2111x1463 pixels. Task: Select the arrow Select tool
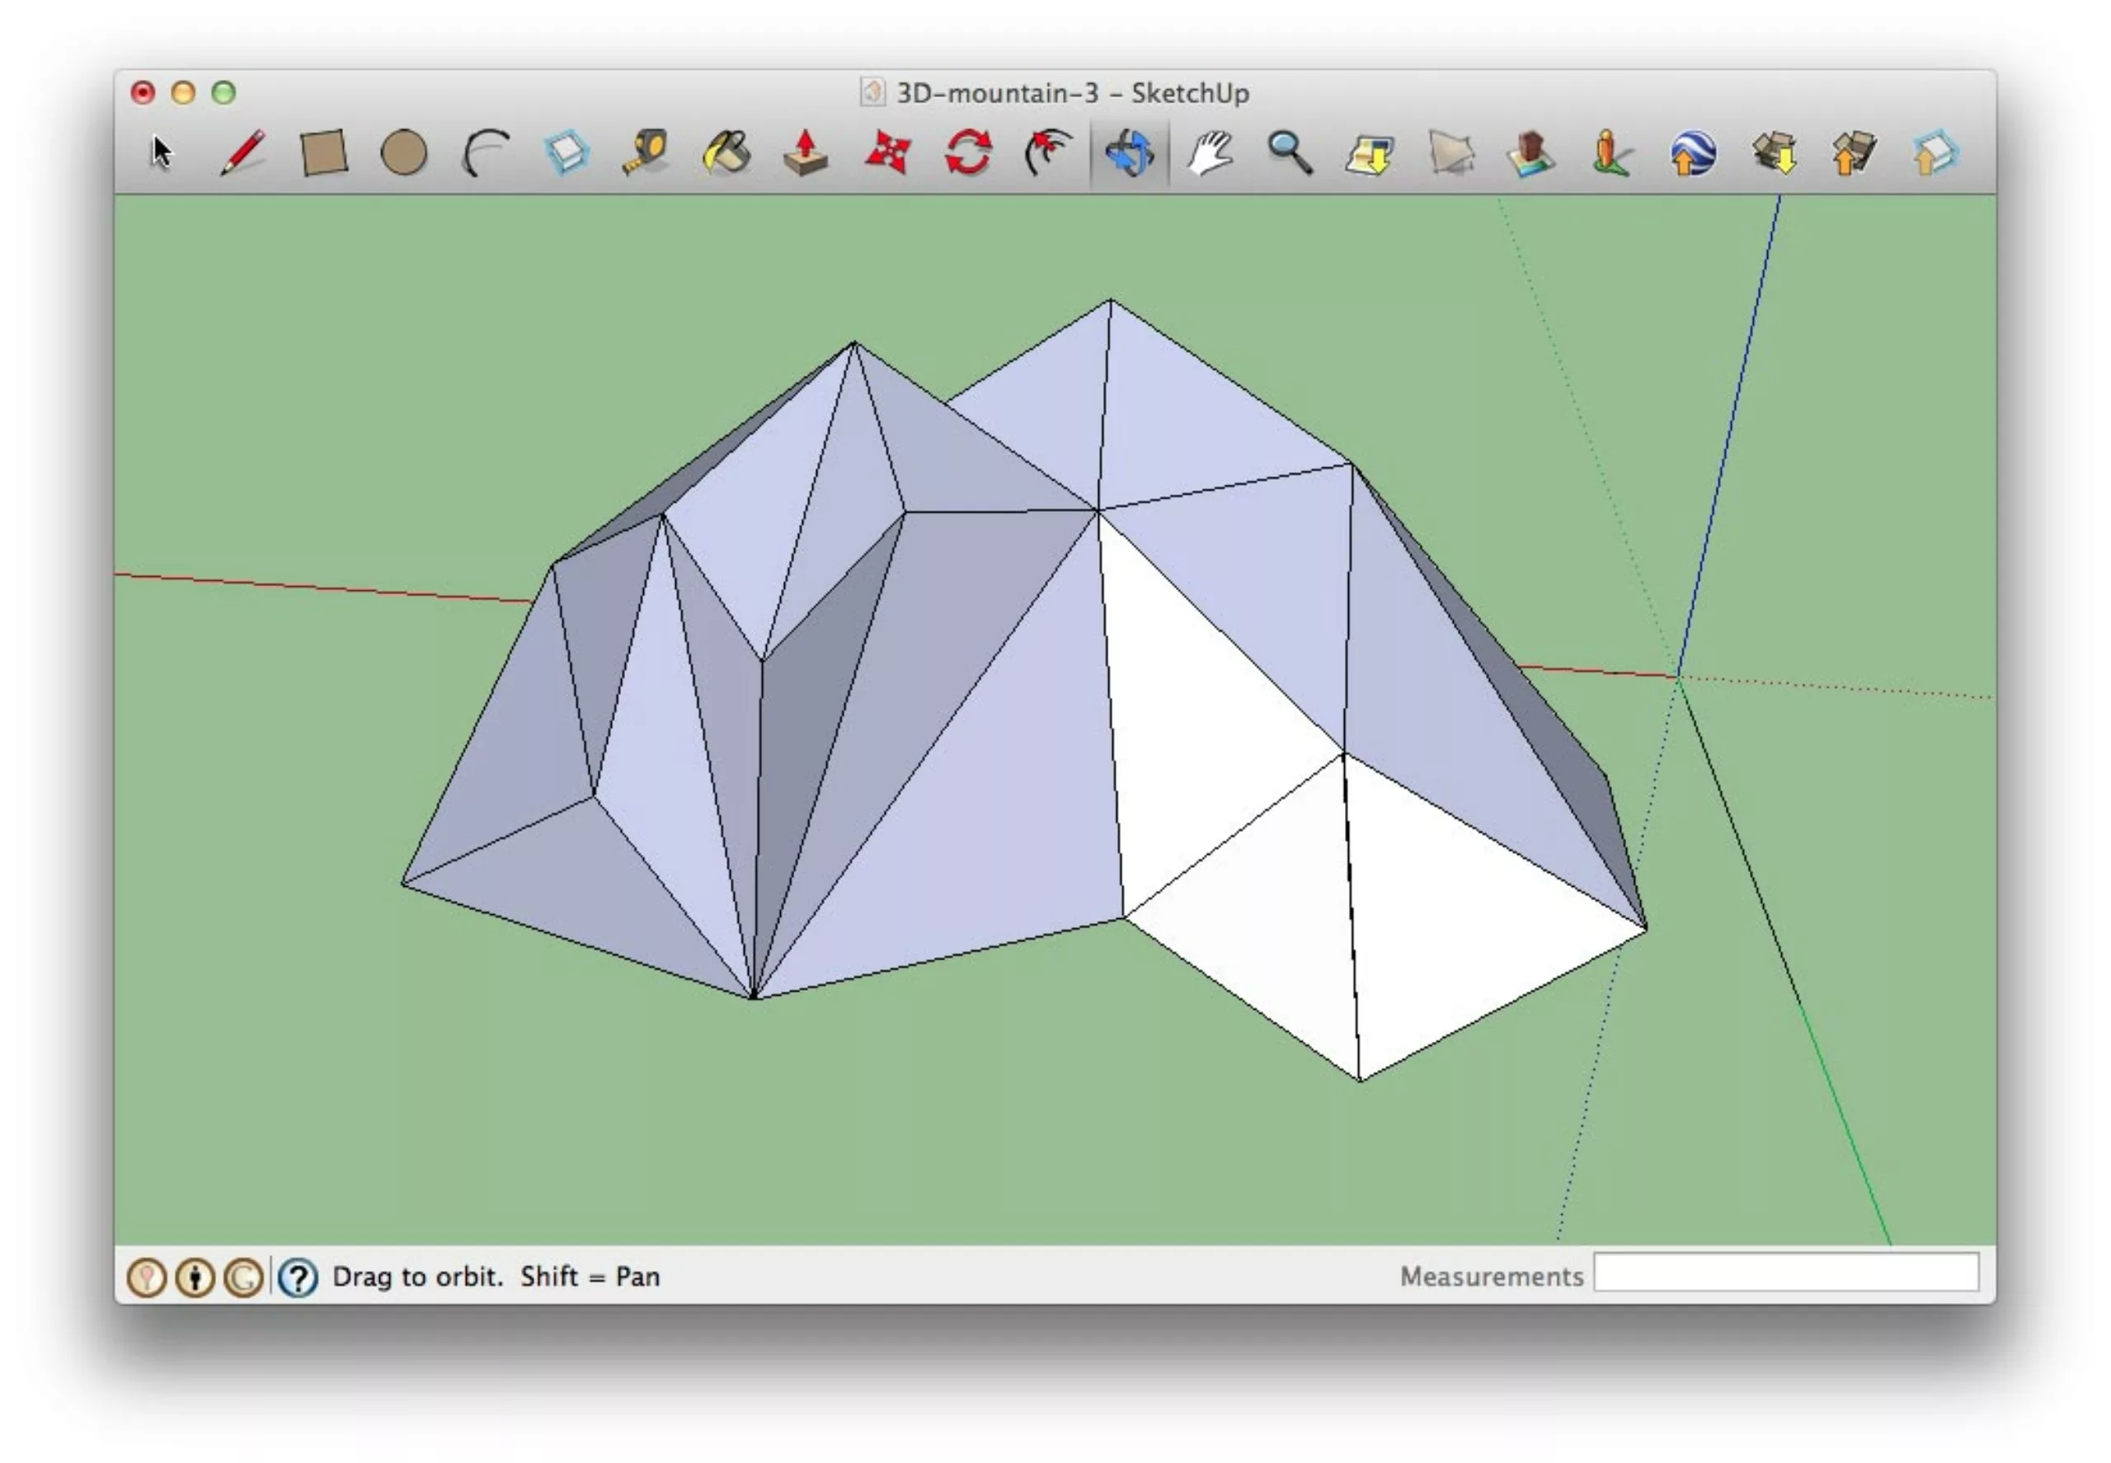(162, 152)
